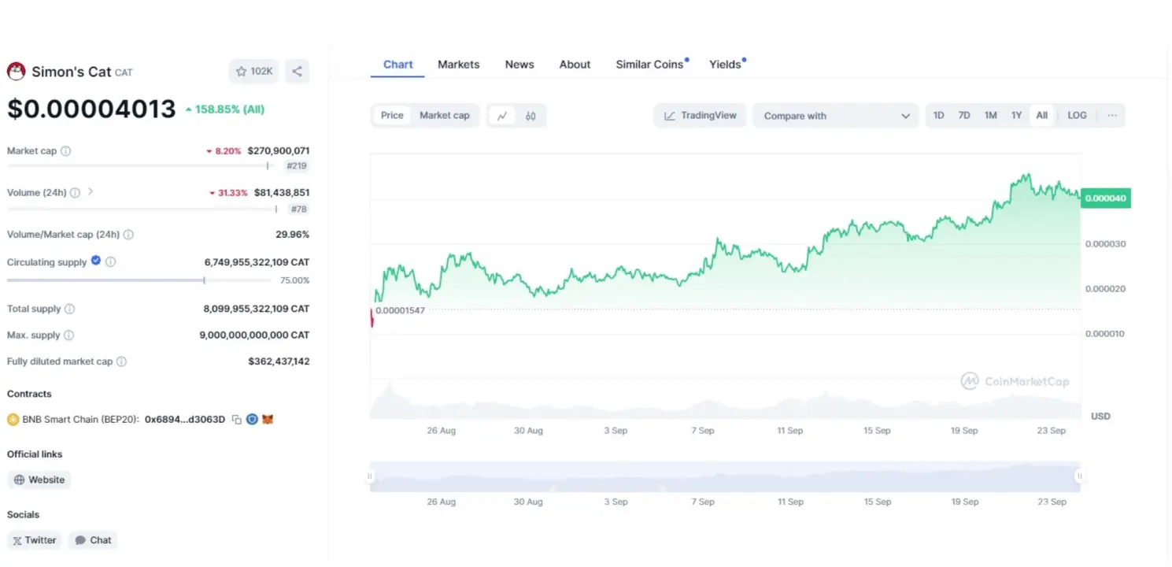
Task: Click the BNB Smart Chain logo icon
Action: tap(13, 420)
